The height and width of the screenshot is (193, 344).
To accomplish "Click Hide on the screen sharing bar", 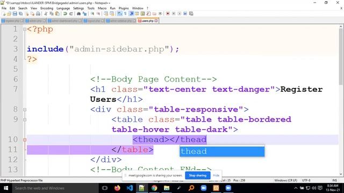I will pos(216,175).
